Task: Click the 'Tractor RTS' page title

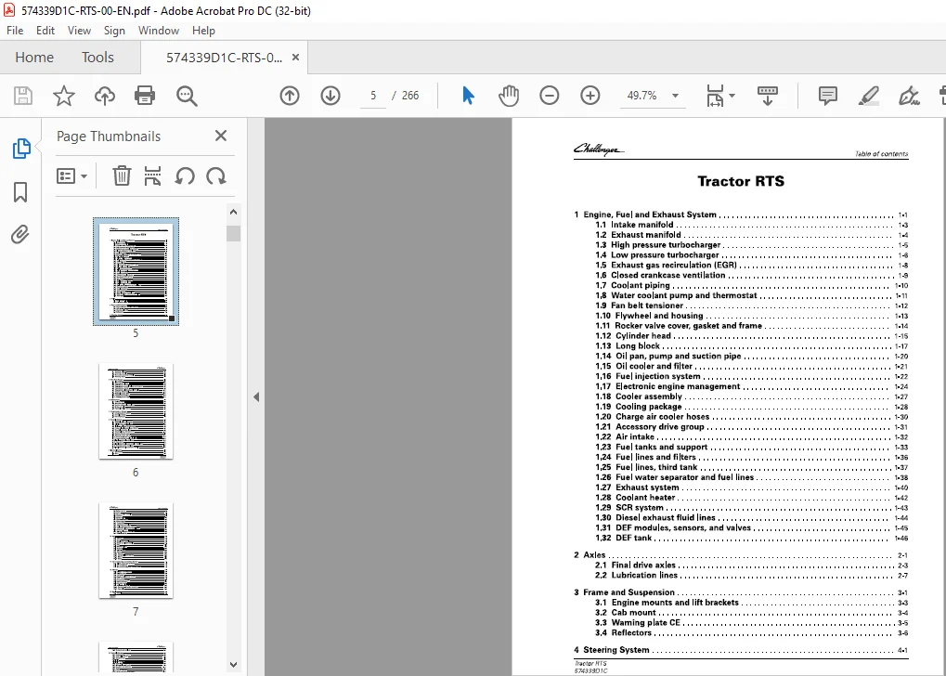Action: point(741,181)
